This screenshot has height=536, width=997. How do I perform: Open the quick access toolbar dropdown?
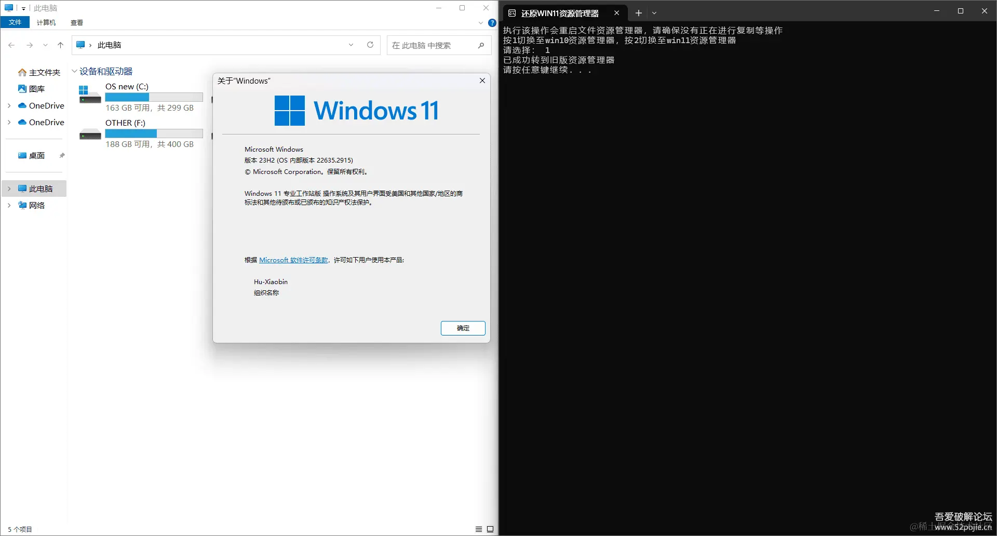point(23,8)
